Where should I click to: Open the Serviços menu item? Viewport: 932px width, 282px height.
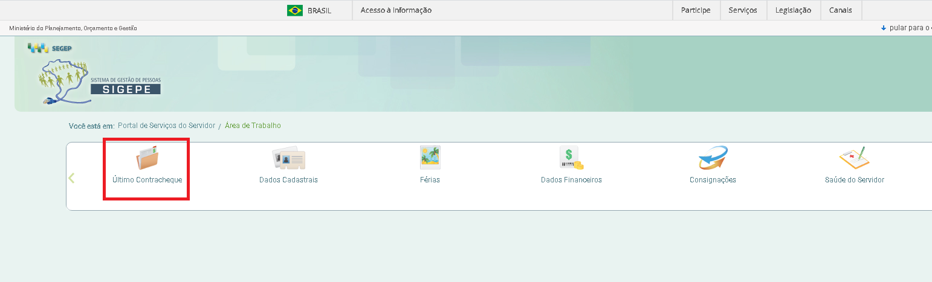[743, 10]
